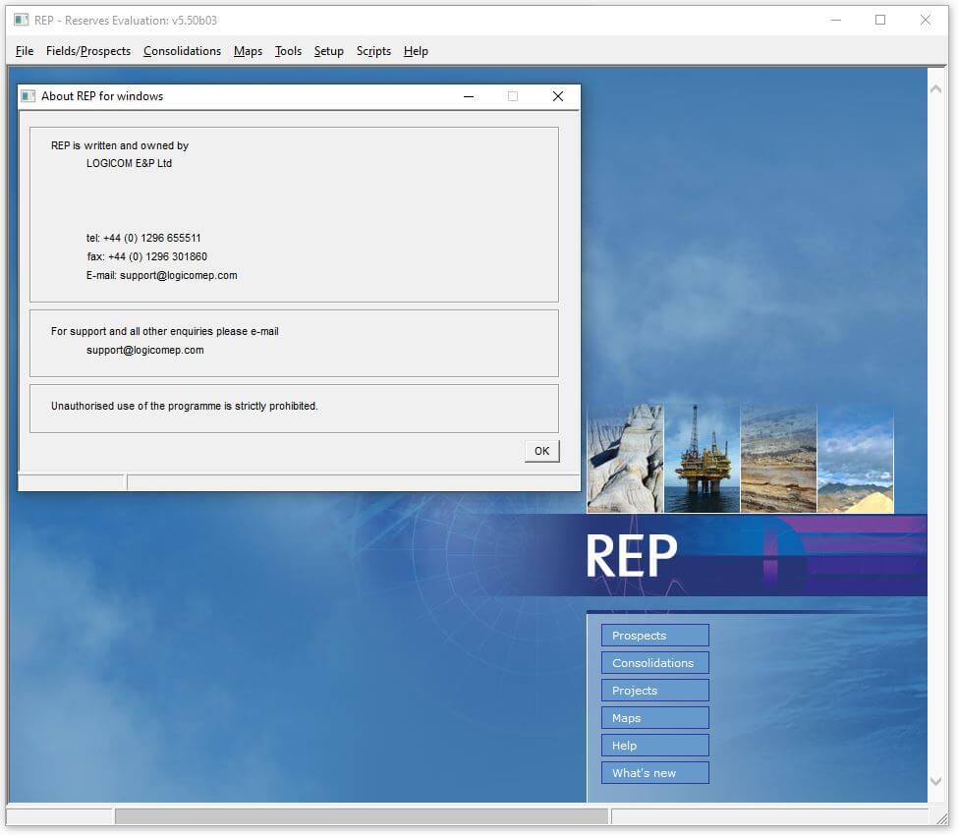958x835 pixels.
Task: Open the Help menu in the menu bar
Action: [x=416, y=51]
